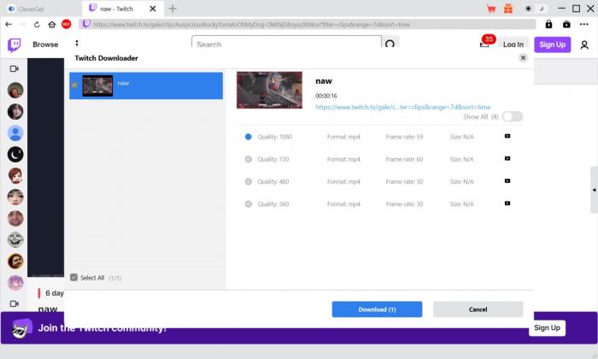Click the 00:00:16 duration text

point(326,96)
